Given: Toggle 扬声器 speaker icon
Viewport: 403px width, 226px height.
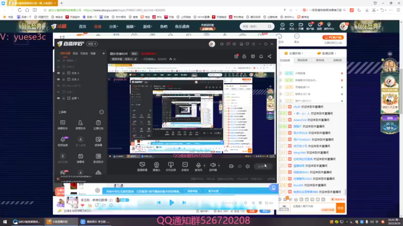Looking at the screenshot, I should [x=213, y=165].
